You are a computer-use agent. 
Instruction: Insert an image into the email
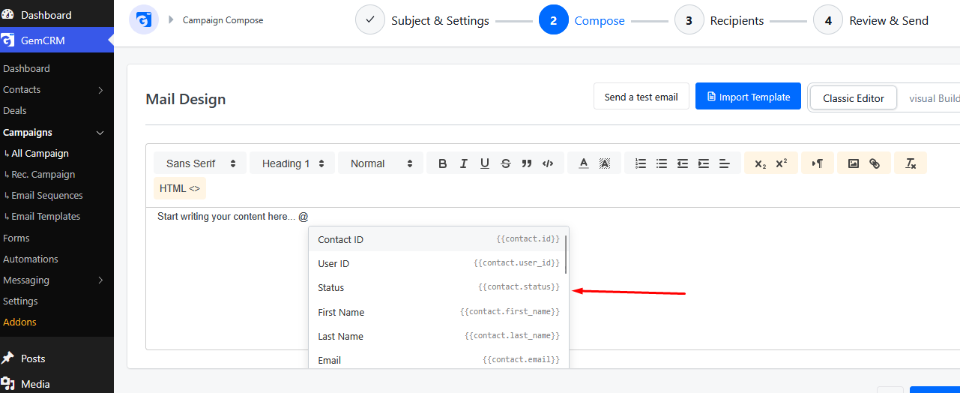pyautogui.click(x=853, y=163)
